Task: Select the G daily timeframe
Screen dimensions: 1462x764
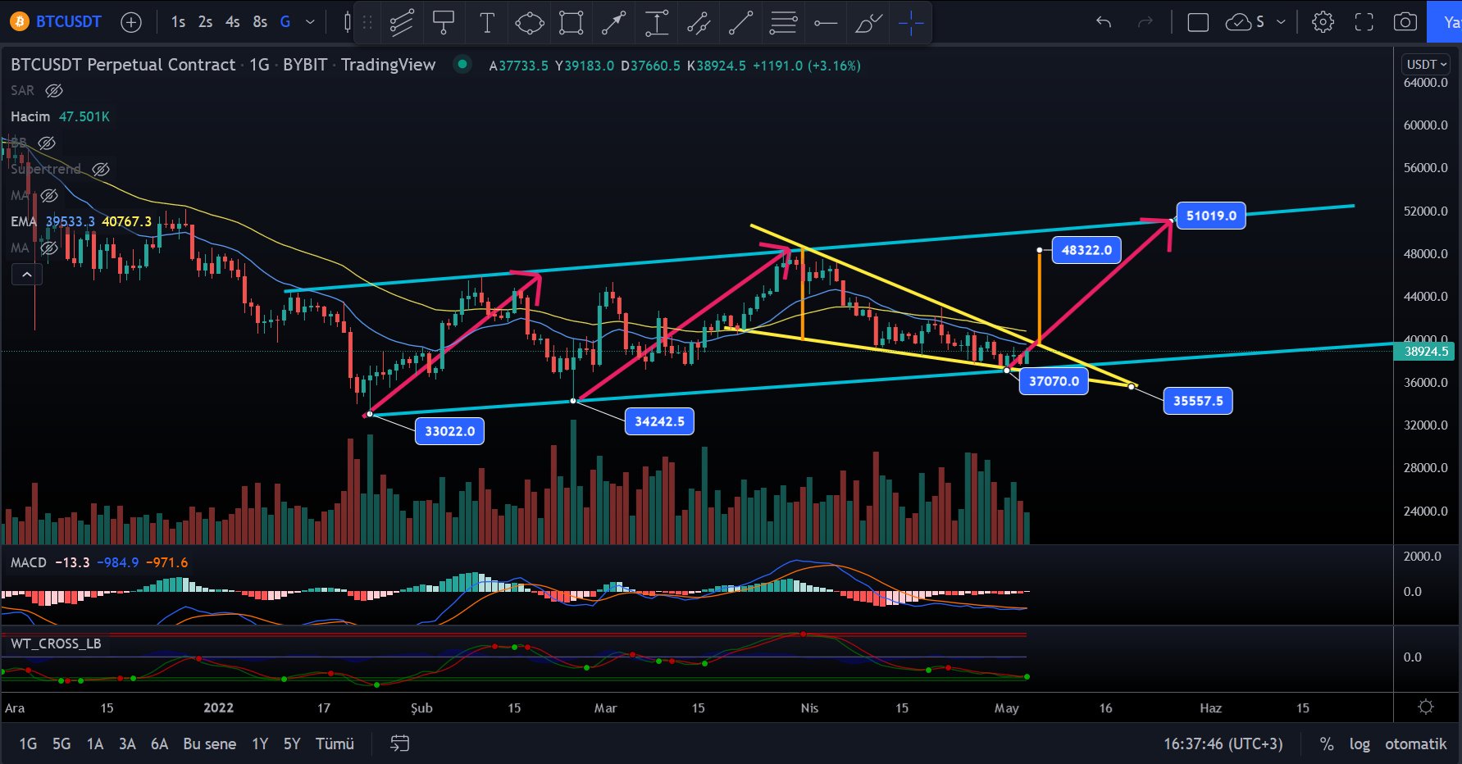Action: (285, 22)
